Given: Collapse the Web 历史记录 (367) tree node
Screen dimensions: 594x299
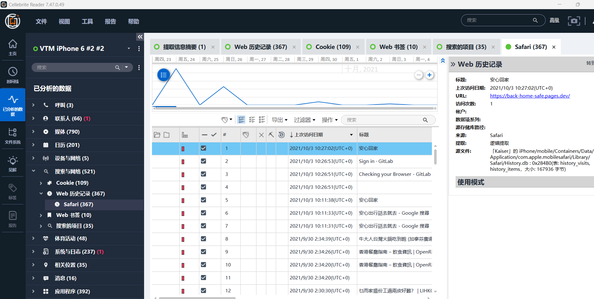Looking at the screenshot, I should tap(41, 194).
